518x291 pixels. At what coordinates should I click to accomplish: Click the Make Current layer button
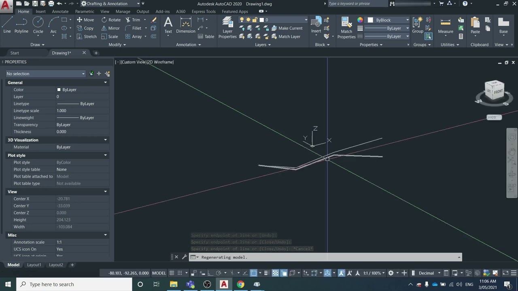tap(287, 28)
